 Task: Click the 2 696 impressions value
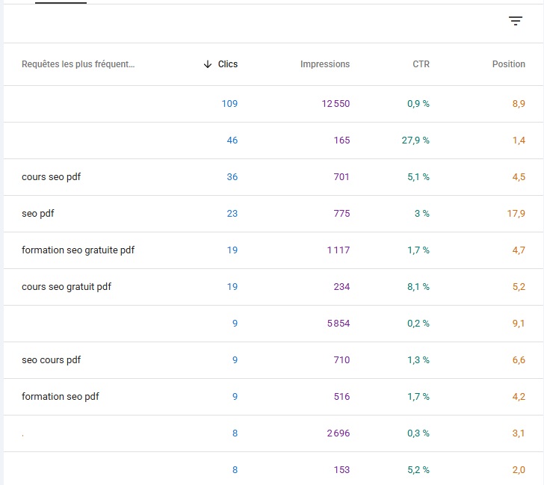coord(339,433)
